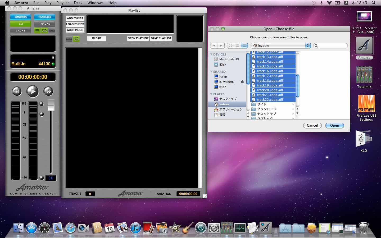Switch file dialog to list view
381x238 pixels.
(237, 45)
